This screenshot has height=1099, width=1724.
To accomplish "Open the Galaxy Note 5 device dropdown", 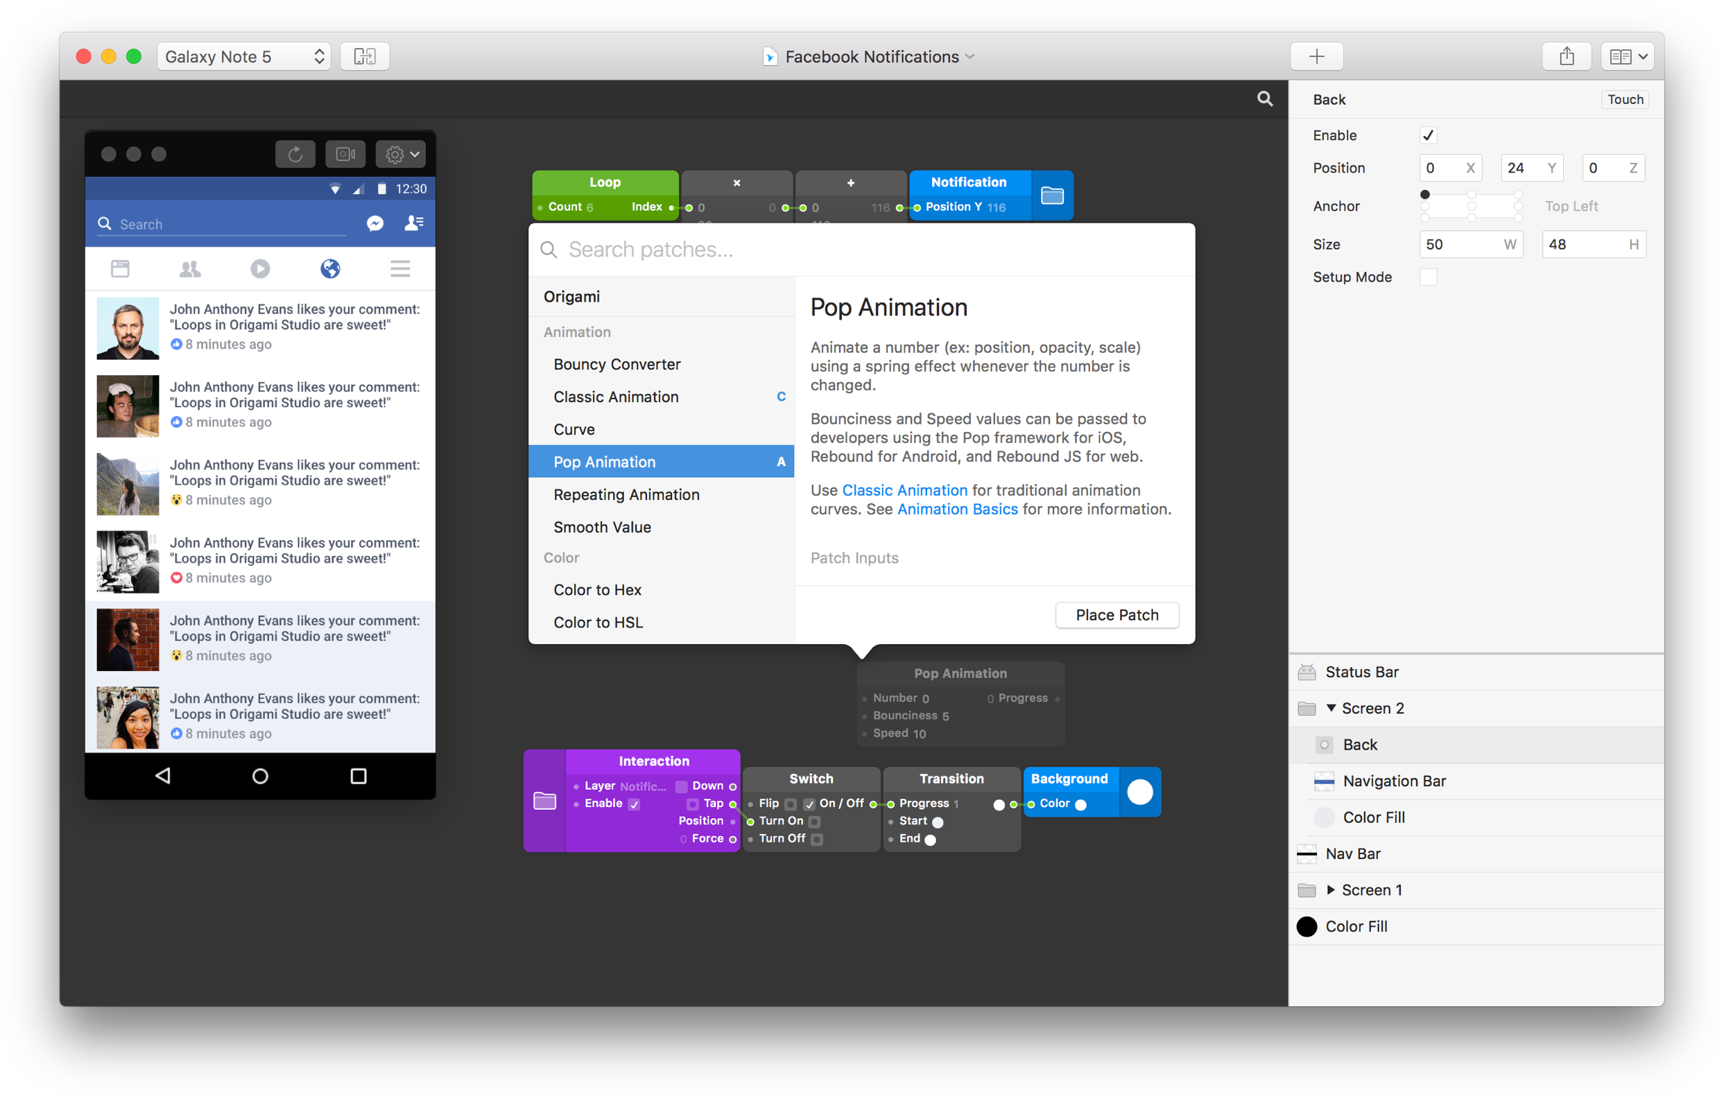I will click(x=243, y=57).
